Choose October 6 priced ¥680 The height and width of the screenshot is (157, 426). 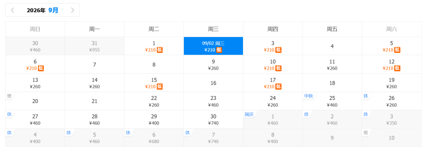click(x=154, y=138)
